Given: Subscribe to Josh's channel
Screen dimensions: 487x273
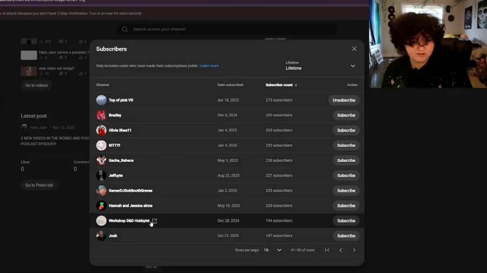Looking at the screenshot, I should click(346, 236).
